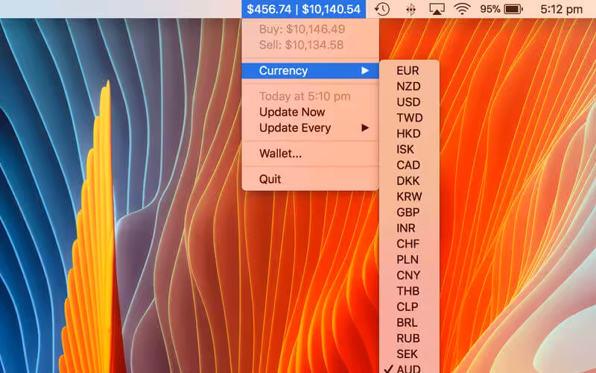Screen dimensions: 596x373
Task: Select EUR as the display currency
Action: [x=408, y=71]
